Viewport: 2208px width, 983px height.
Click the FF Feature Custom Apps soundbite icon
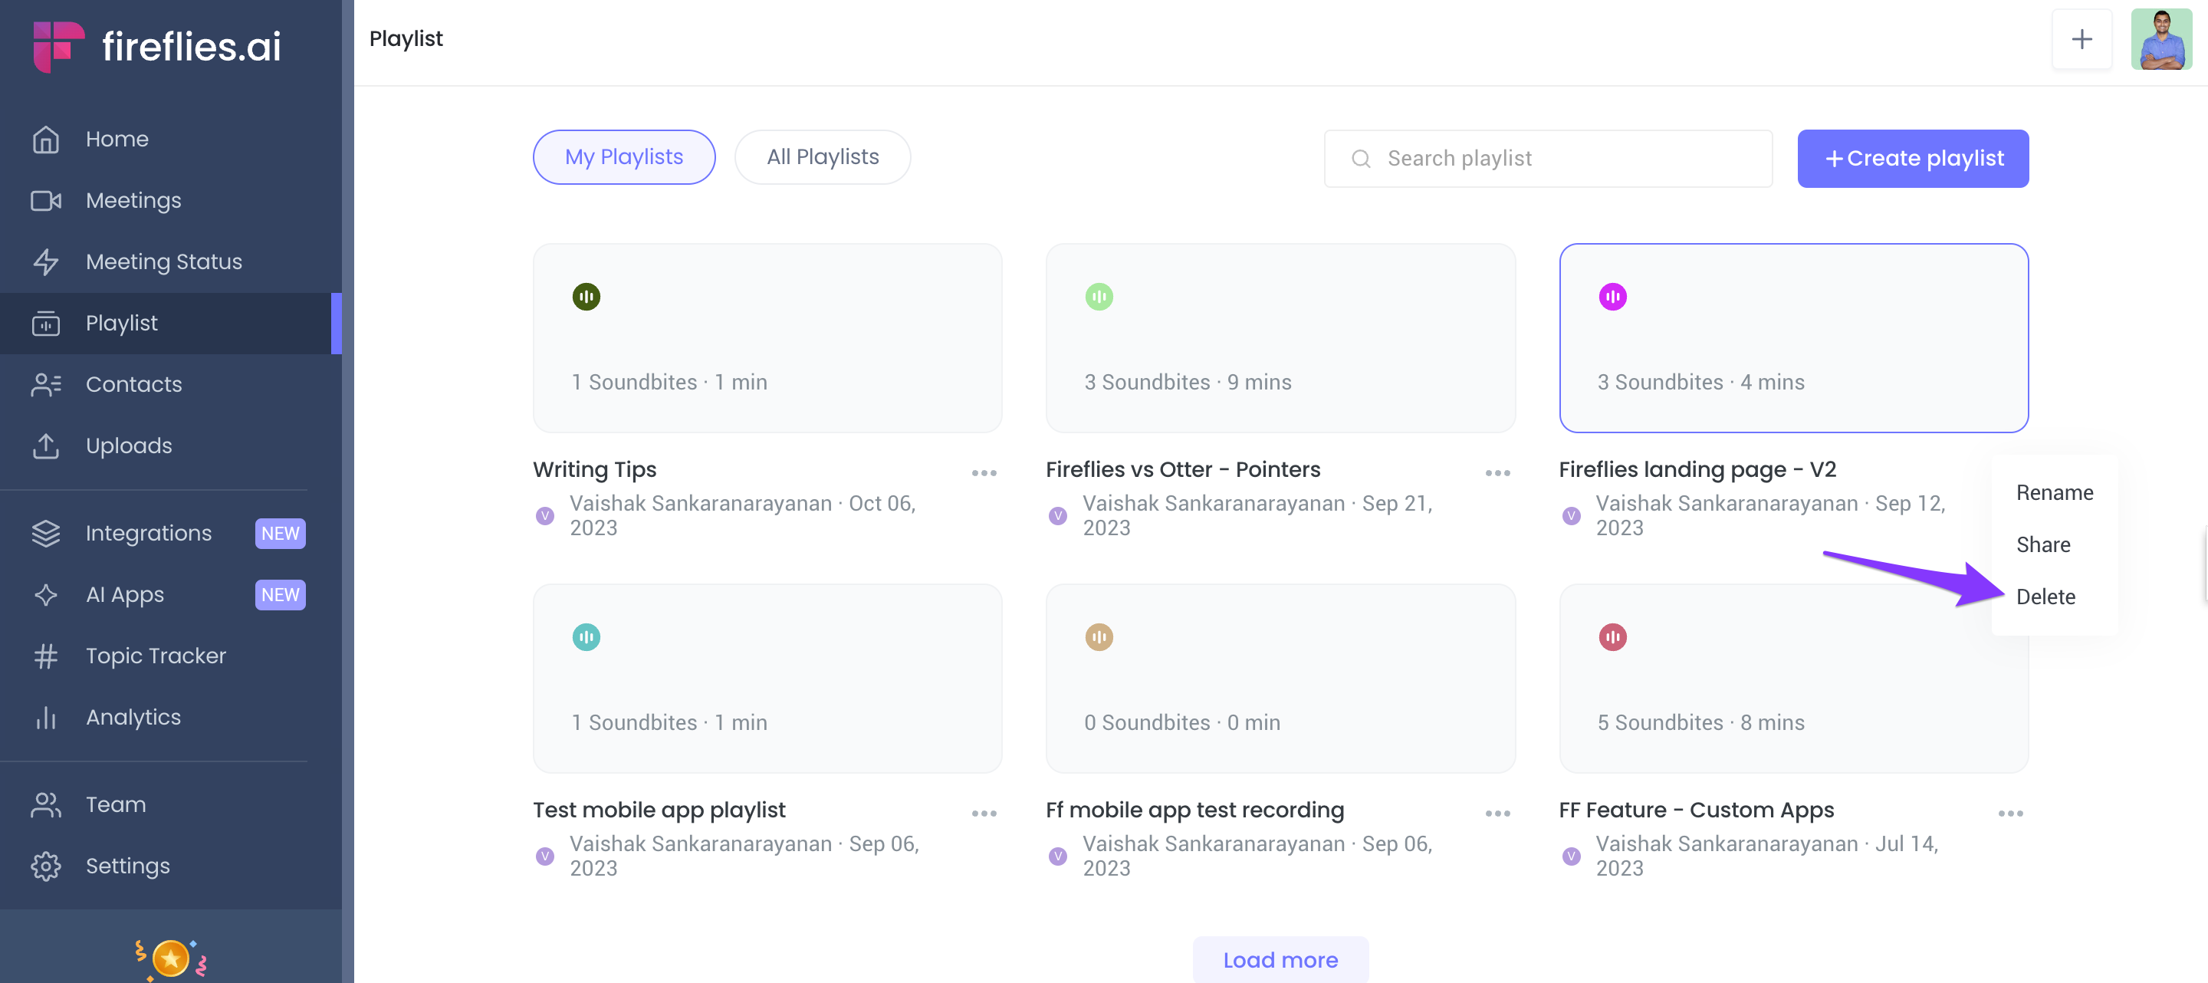click(1612, 636)
